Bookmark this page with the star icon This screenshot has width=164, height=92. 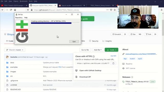(115, 10)
